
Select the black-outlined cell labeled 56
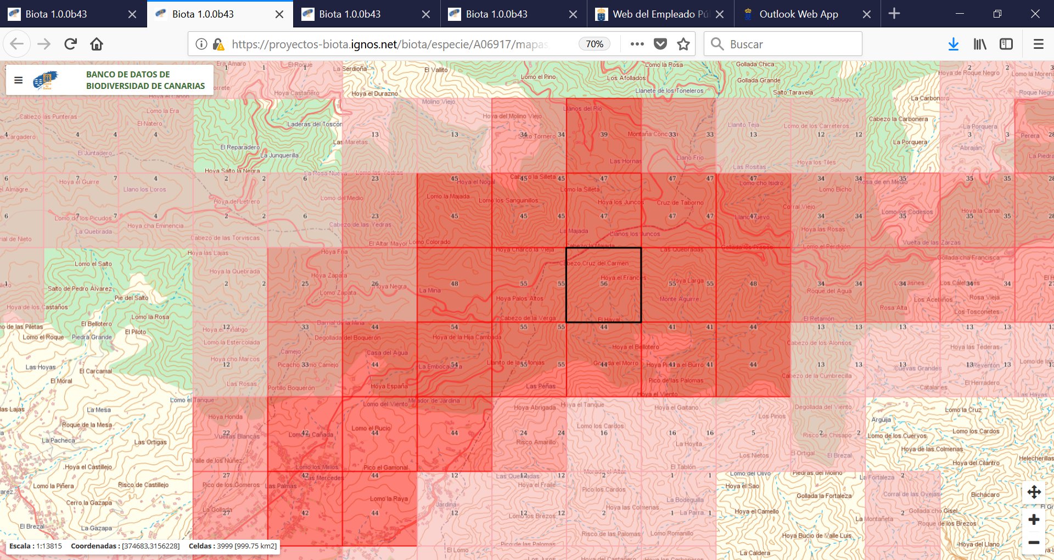(603, 285)
